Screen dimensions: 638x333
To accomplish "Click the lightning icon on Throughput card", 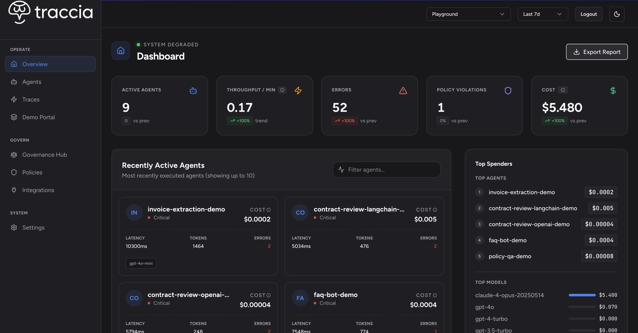I will [298, 91].
